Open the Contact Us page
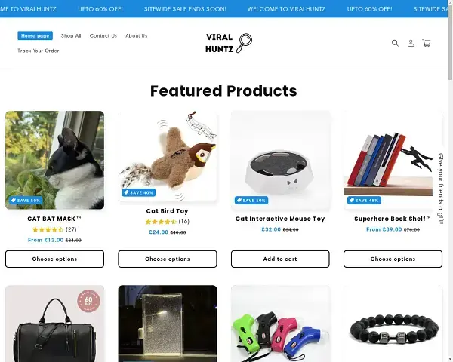 [103, 35]
